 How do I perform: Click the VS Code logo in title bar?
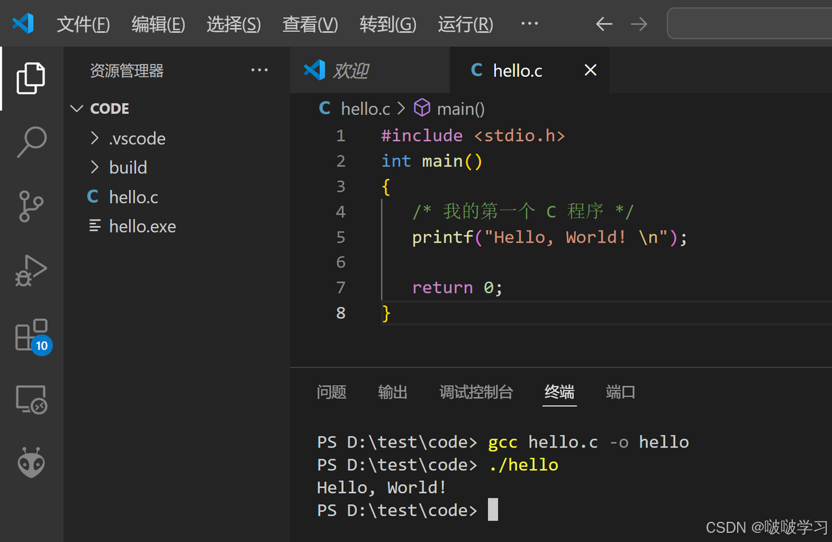23,23
